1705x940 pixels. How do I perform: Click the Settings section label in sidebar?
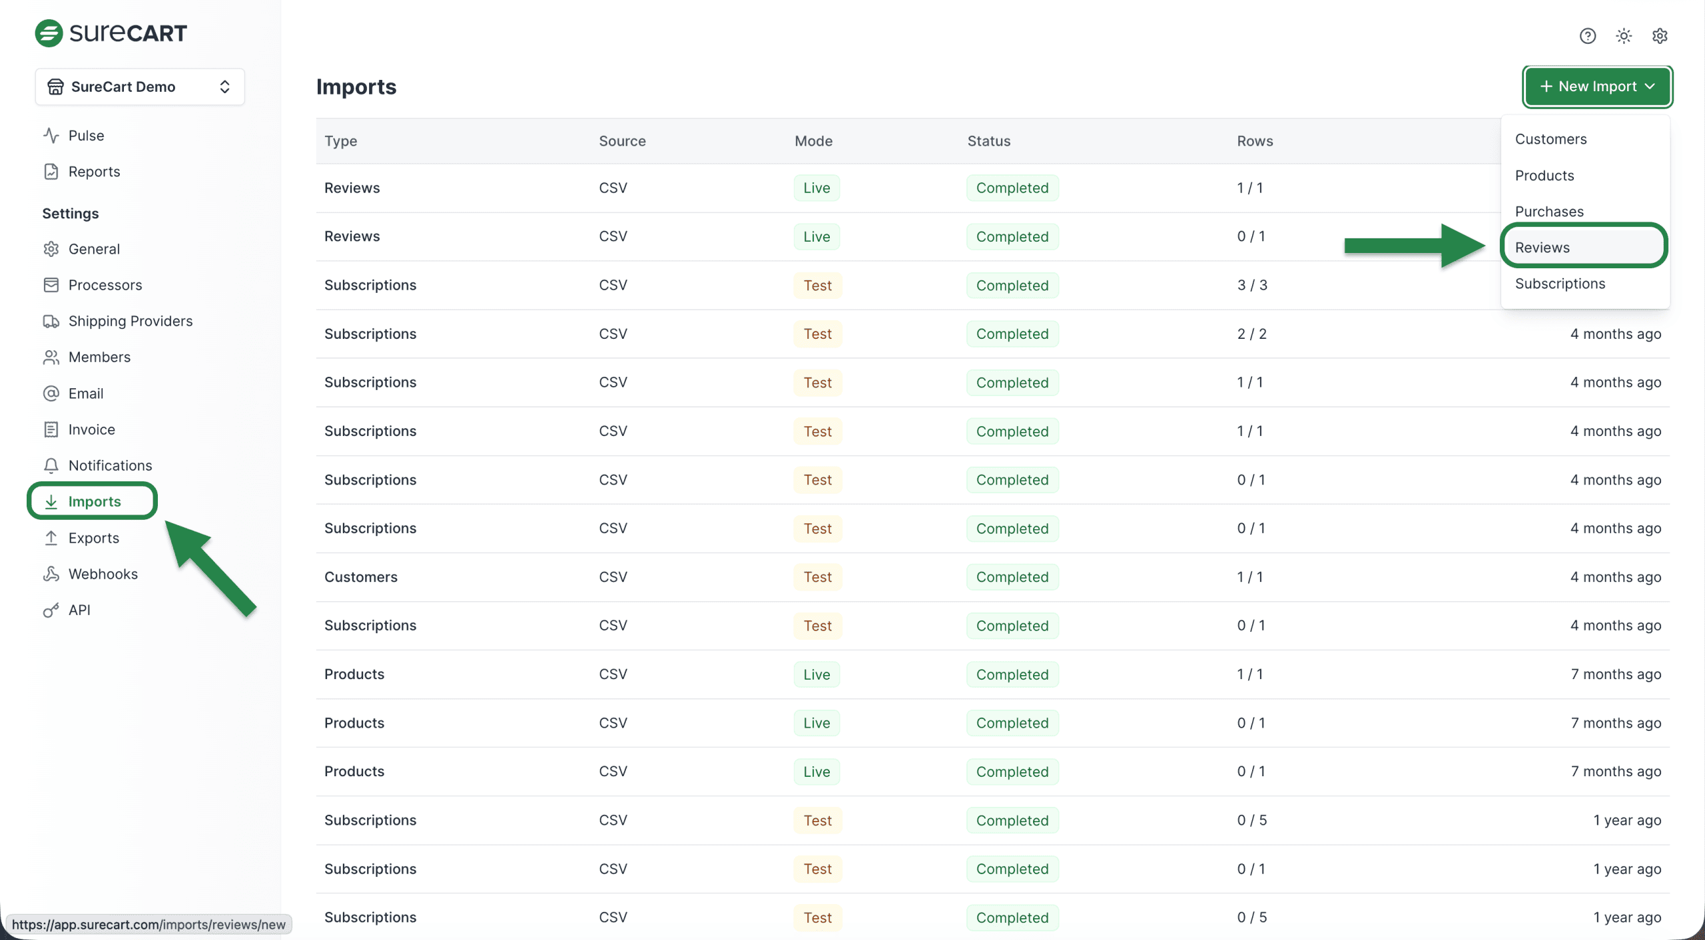point(71,214)
